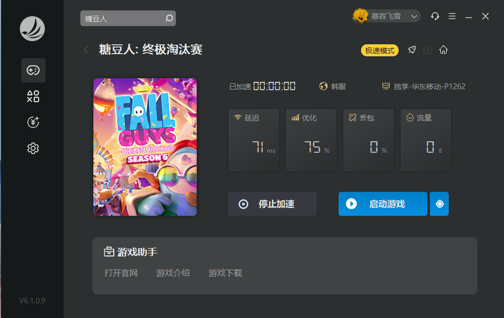Expand the 慕容飞雪 account dropdown arrow
The image size is (504, 318).
(414, 16)
